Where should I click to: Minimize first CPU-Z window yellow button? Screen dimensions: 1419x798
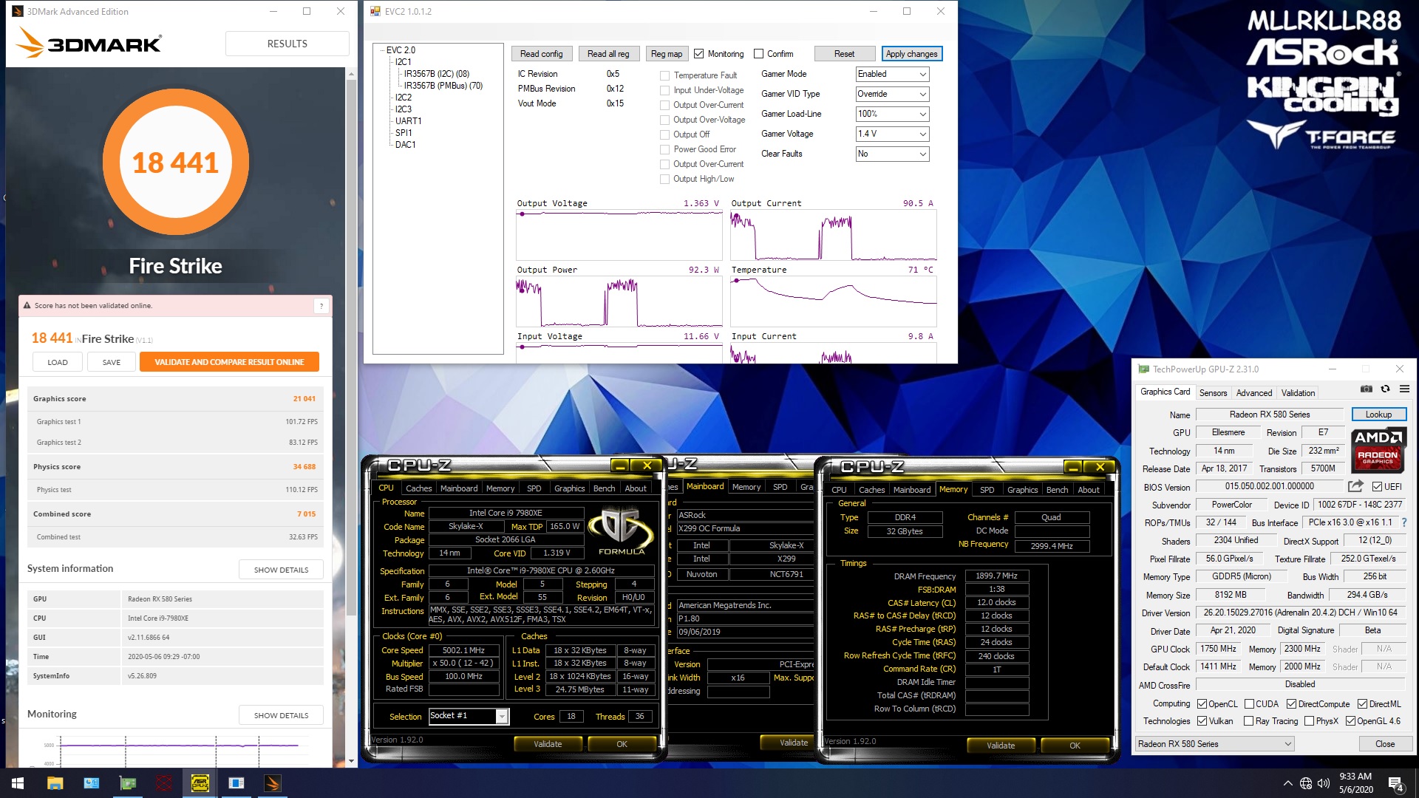[620, 465]
